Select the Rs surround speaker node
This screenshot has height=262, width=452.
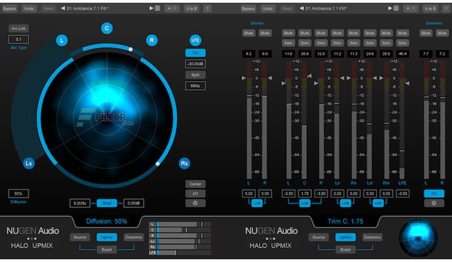184,163
